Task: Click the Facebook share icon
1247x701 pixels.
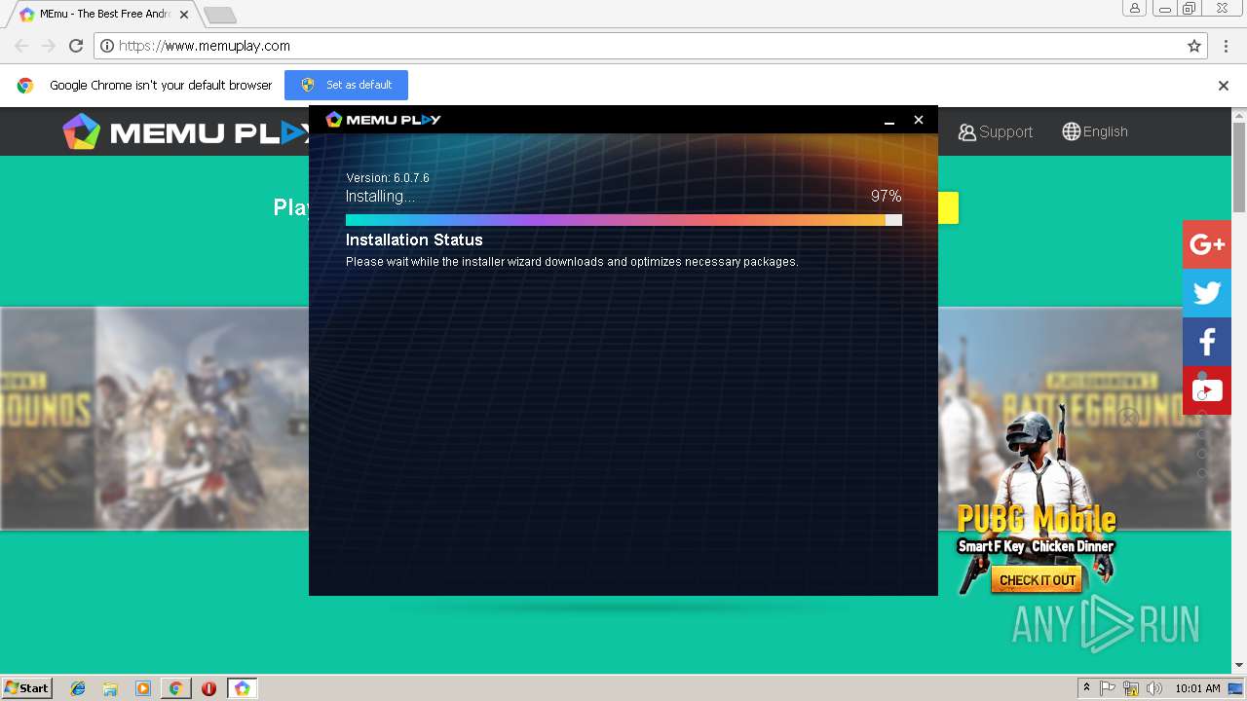Action: tap(1207, 342)
